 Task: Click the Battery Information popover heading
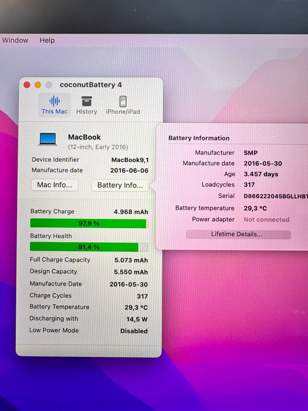click(x=199, y=138)
